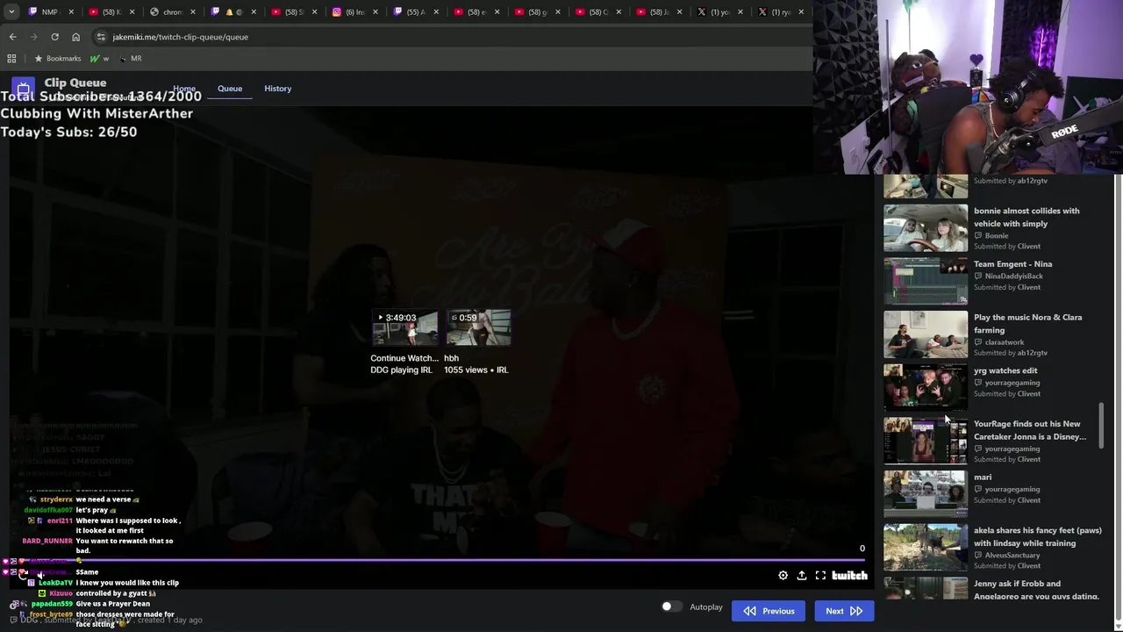Select the 'YourRage finds out' clip thumbnail
Image resolution: width=1123 pixels, height=632 pixels.
pyautogui.click(x=926, y=441)
